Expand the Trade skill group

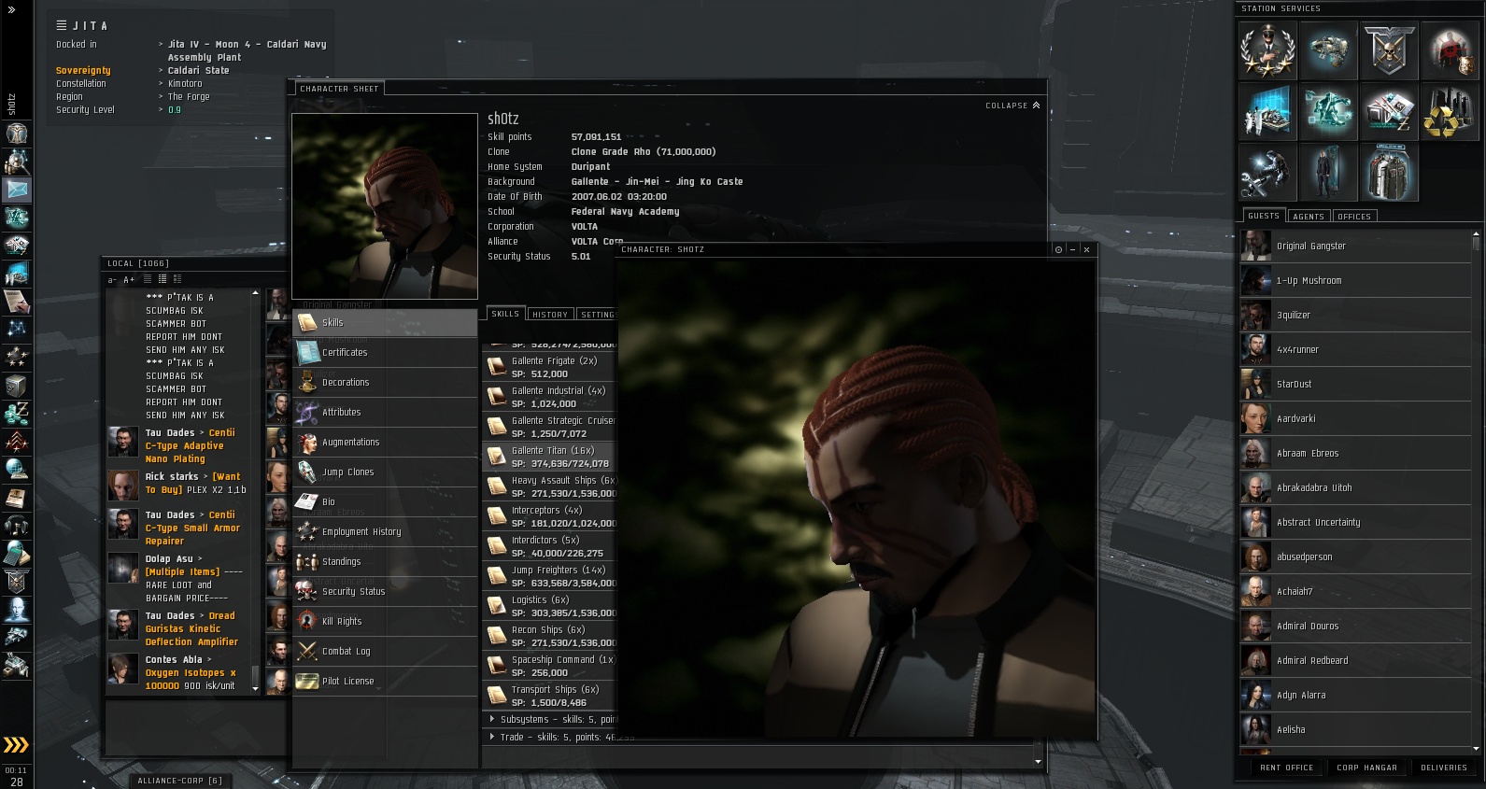click(492, 737)
